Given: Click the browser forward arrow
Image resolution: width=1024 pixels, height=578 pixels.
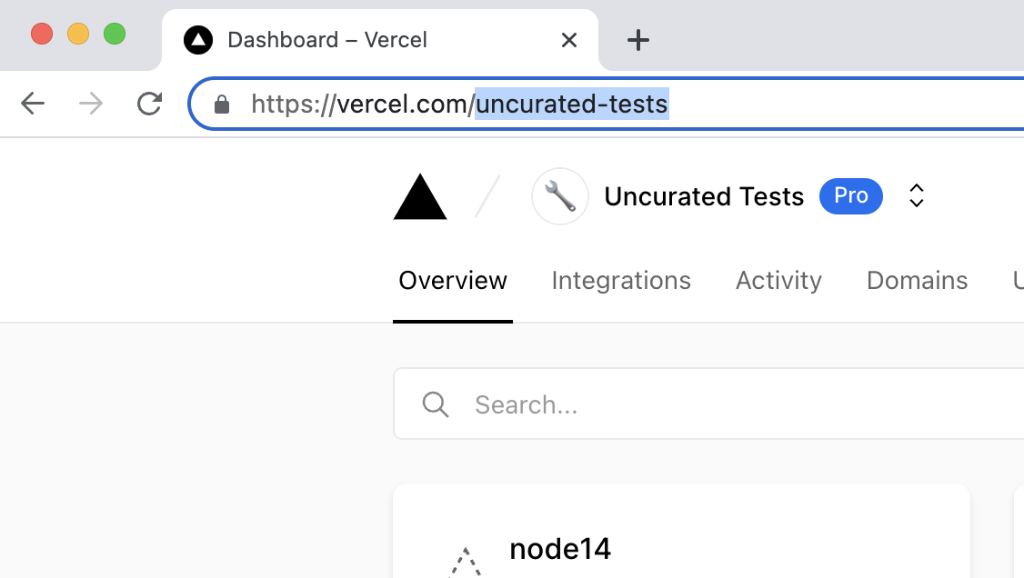Looking at the screenshot, I should coord(91,105).
